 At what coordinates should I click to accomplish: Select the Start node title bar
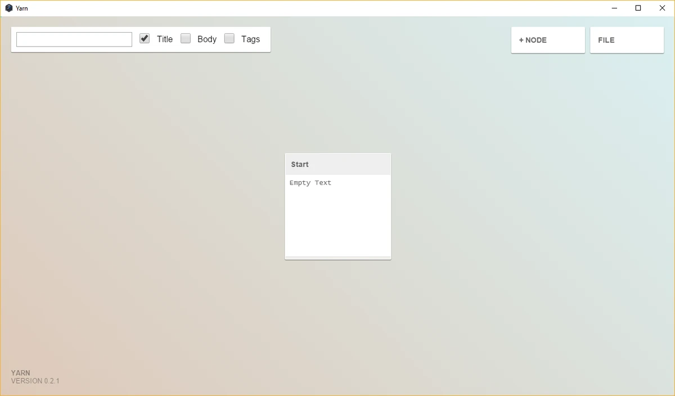click(x=337, y=164)
